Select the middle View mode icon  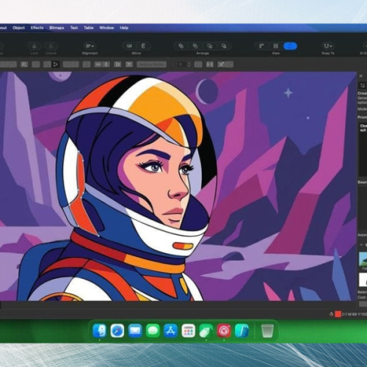276,46
